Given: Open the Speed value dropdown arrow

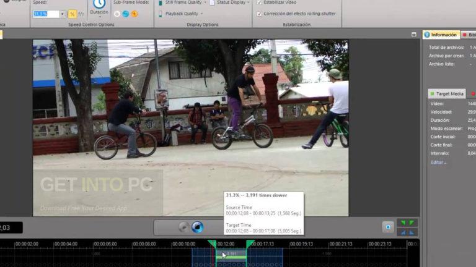Looking at the screenshot, I should [63, 14].
